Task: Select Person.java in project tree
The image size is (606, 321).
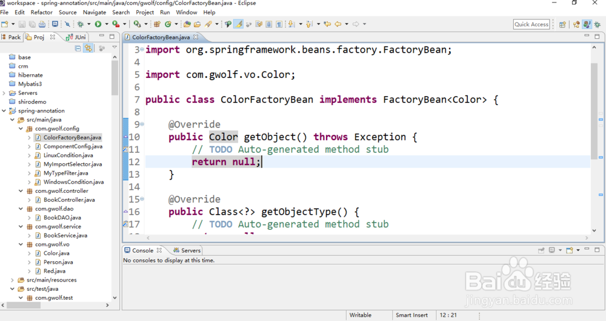Action: point(58,262)
